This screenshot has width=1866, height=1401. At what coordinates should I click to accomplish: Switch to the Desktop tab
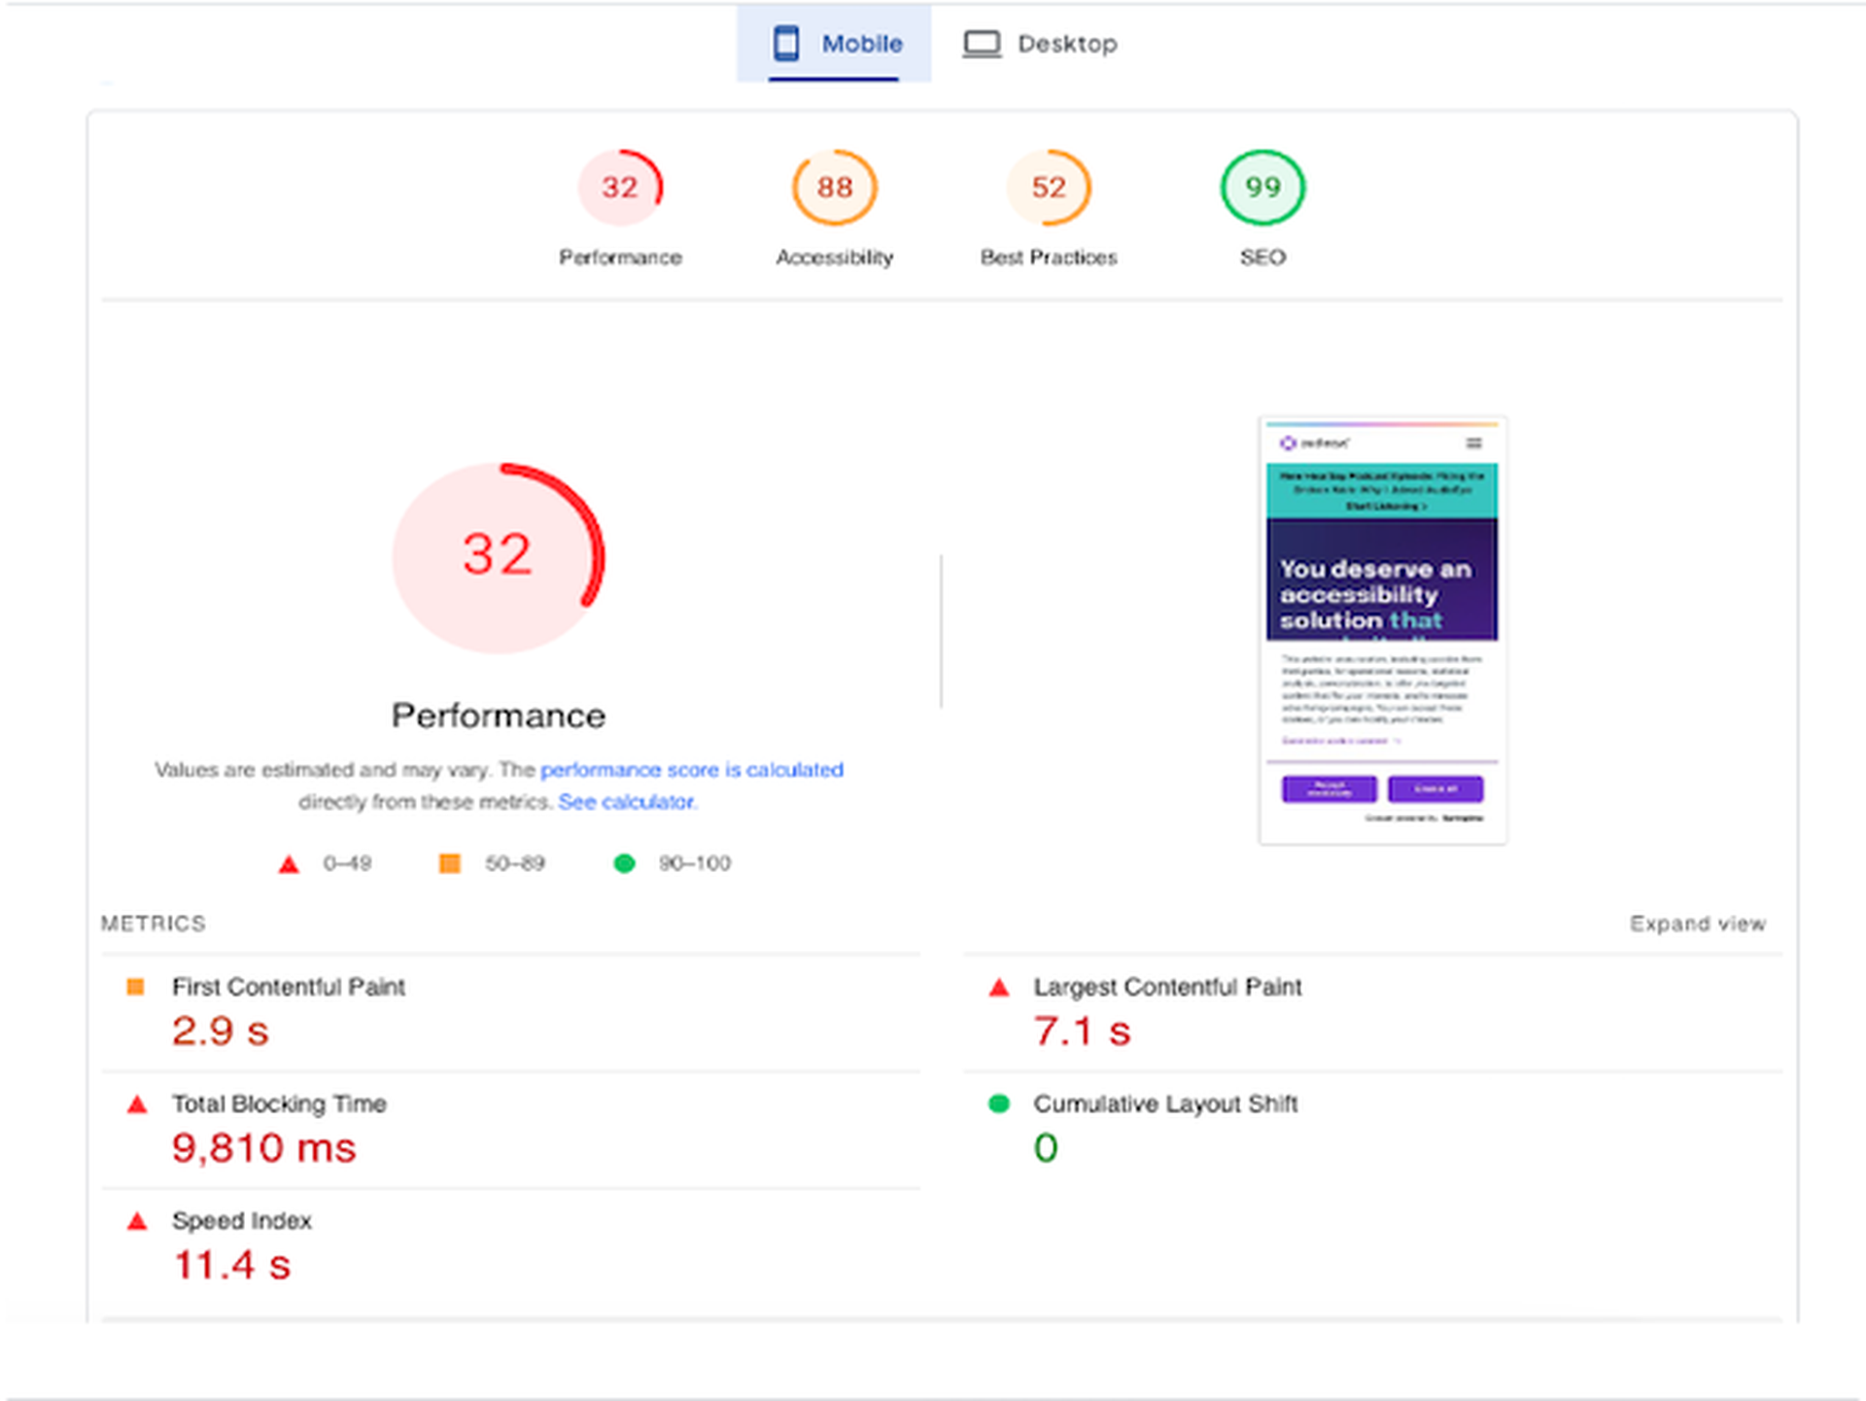coord(1042,43)
